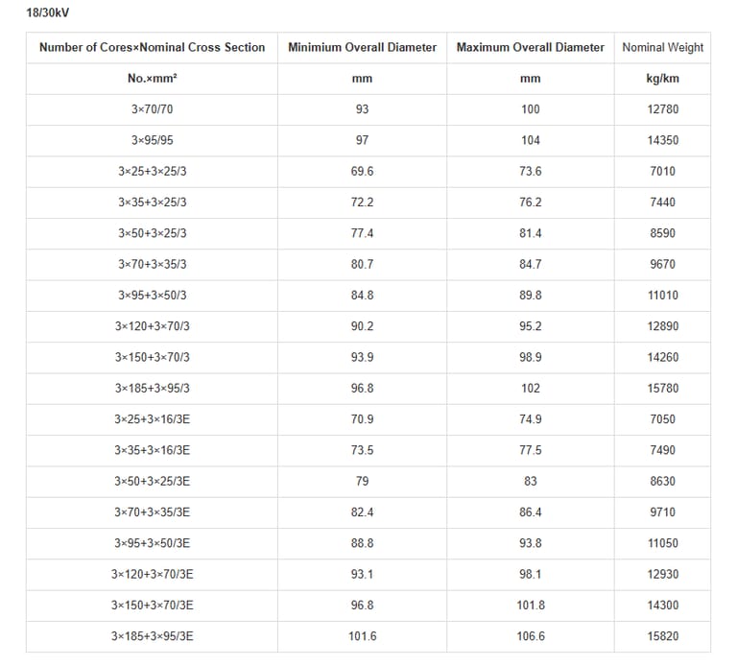This screenshot has height=666, width=737.
Task: Click the kg/km unit cell
Action: pos(662,79)
